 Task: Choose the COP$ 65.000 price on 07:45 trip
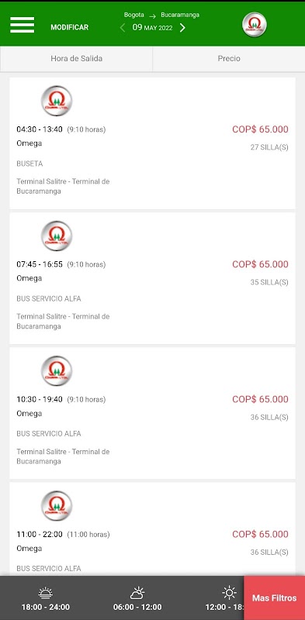point(260,264)
